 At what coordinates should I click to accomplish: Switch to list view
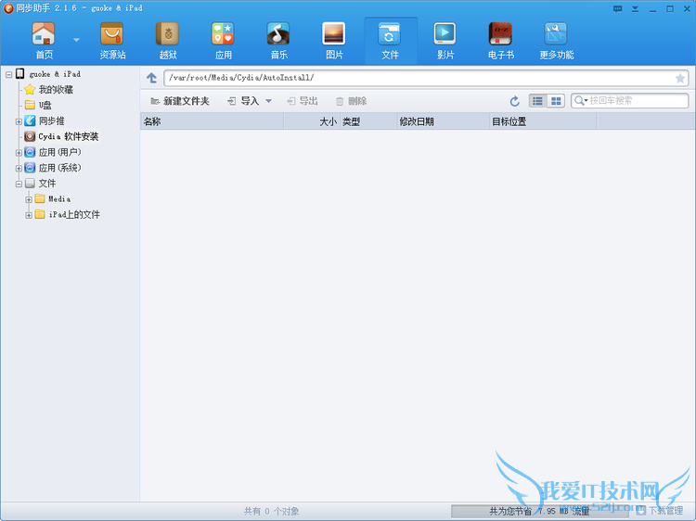pyautogui.click(x=537, y=101)
